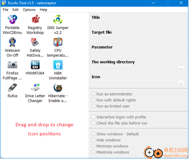Close the RunAs Tool window
The image size is (189, 159).
181,3
